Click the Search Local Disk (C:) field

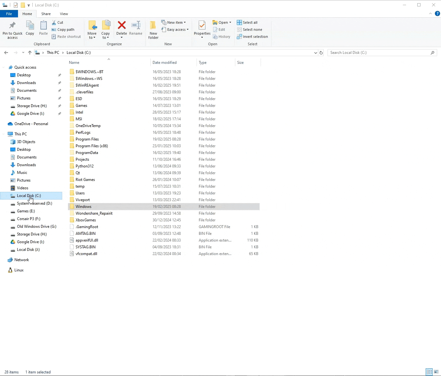(380, 53)
